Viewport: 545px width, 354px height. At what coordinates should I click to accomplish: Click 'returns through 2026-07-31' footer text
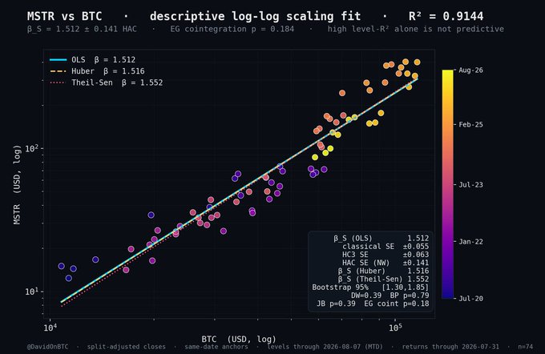click(450, 347)
